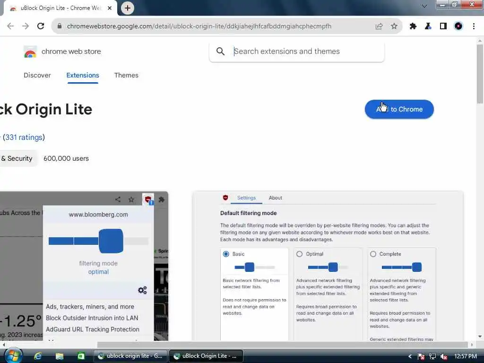484x363 pixels.
Task: Open the Chrome profile avatar
Action: pyautogui.click(x=458, y=26)
